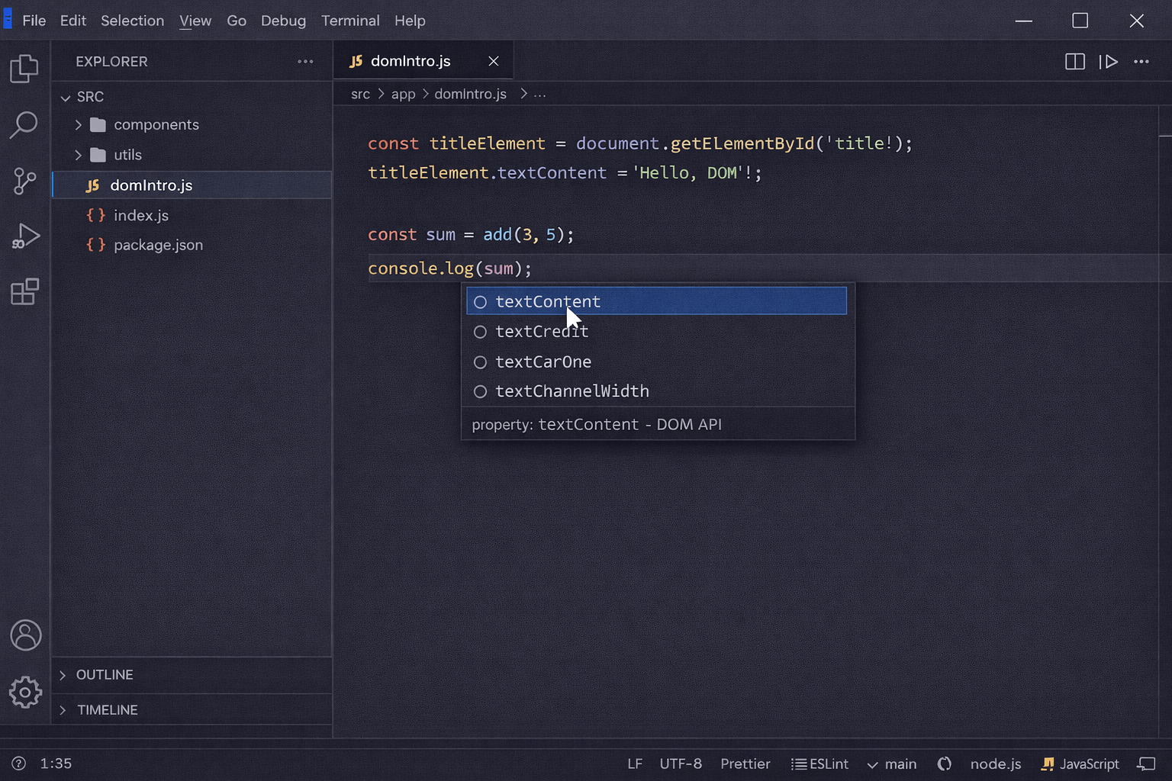Open editor more actions with the ellipsis icon
The image size is (1172, 781).
click(1141, 62)
